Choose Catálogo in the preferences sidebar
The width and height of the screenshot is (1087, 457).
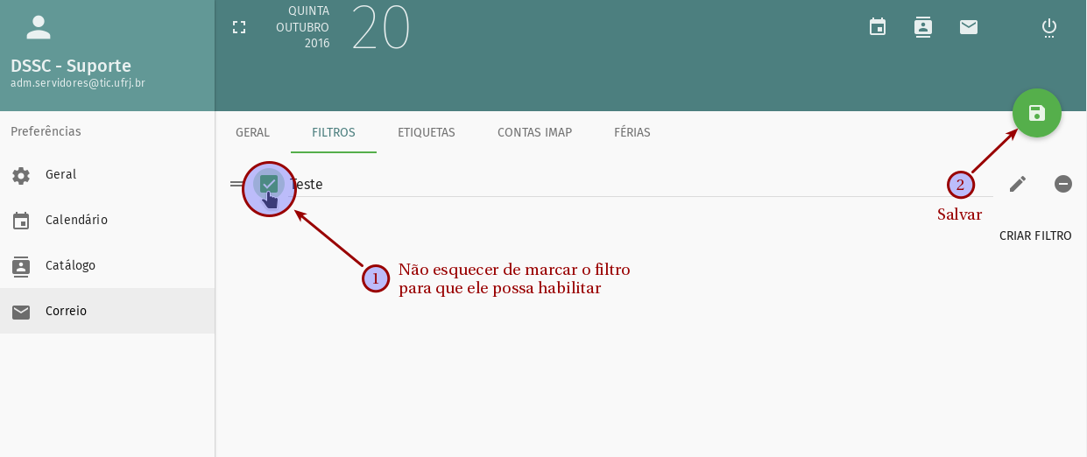coord(70,265)
